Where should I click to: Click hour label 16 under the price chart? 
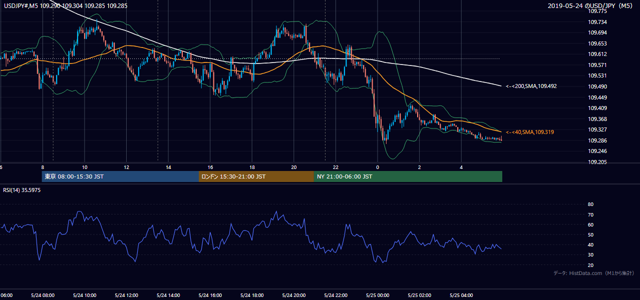[210, 167]
